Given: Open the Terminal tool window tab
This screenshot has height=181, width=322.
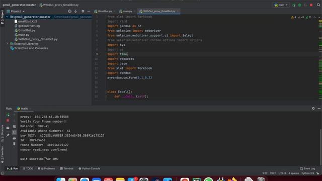Looking at the screenshot, I should [x=66, y=168].
